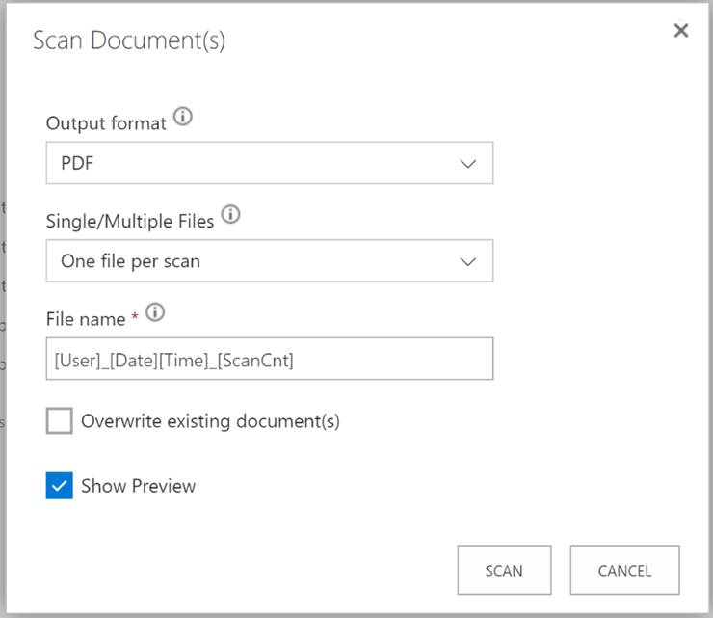This screenshot has height=618, width=713.
Task: Click the File name text input field
Action: click(270, 359)
